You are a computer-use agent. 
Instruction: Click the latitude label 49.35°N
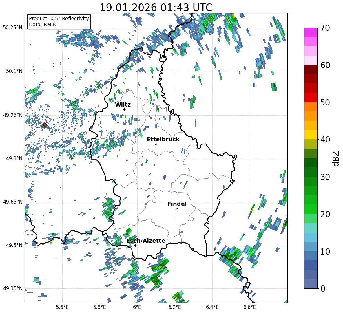(x=13, y=288)
